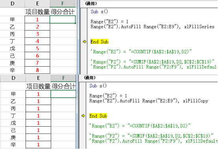This screenshot has height=149, width=218.
Task: Click the red value 7 in column E
Action: click(x=37, y=63)
